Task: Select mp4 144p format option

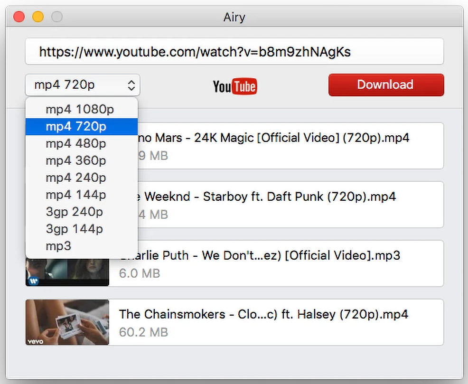Action: coord(82,195)
